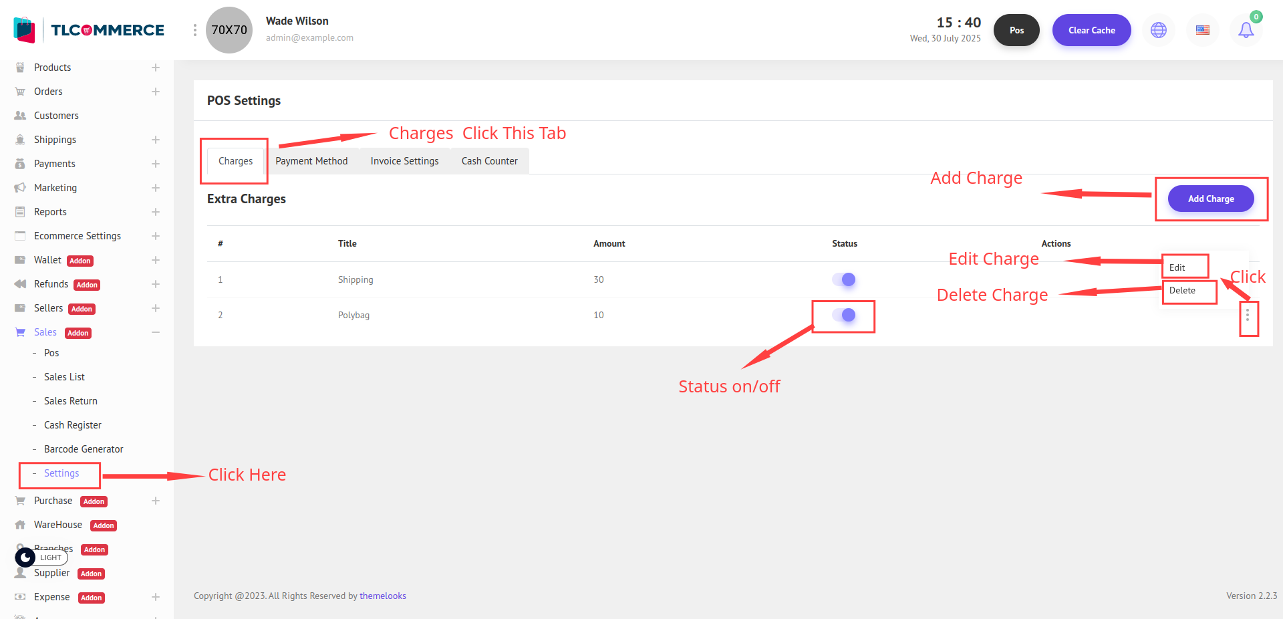Click the notification bell icon

(x=1246, y=30)
